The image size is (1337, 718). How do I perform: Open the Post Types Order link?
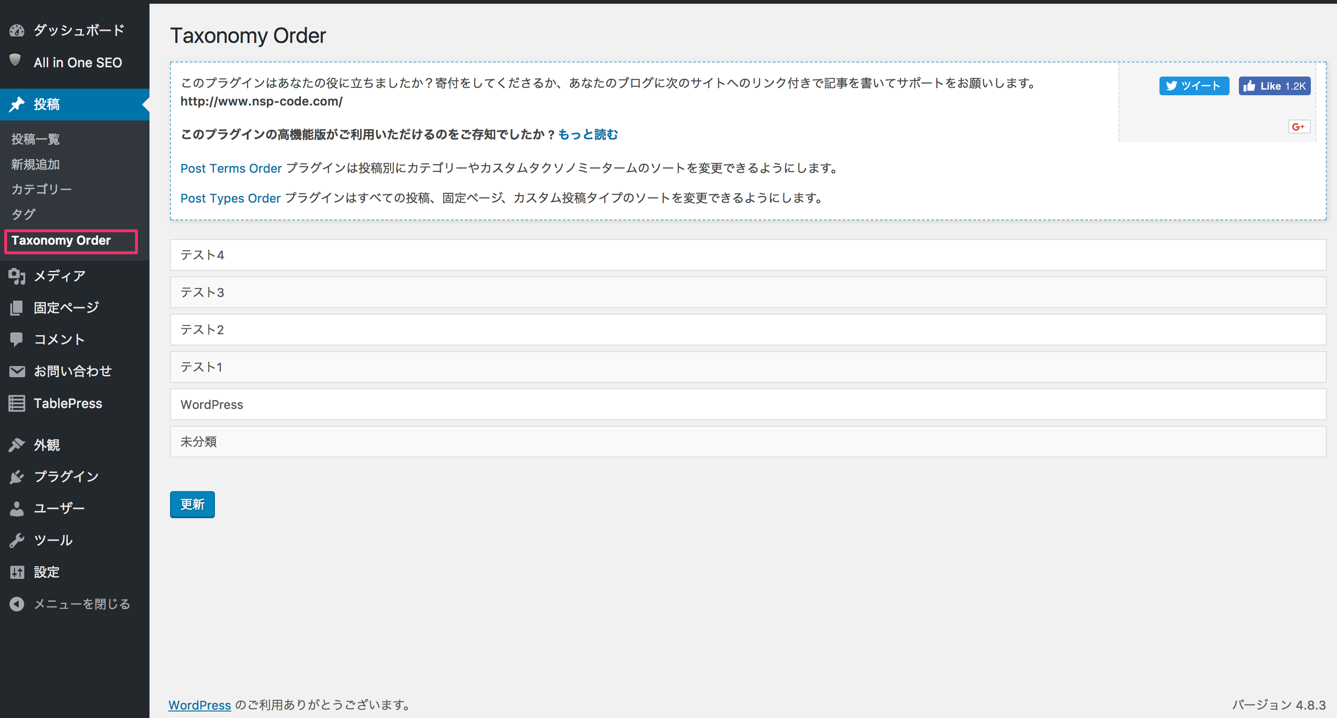click(230, 198)
